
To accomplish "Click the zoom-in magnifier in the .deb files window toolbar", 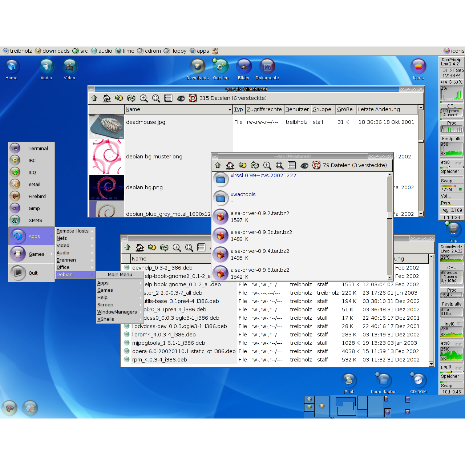I will pyautogui.click(x=177, y=248).
